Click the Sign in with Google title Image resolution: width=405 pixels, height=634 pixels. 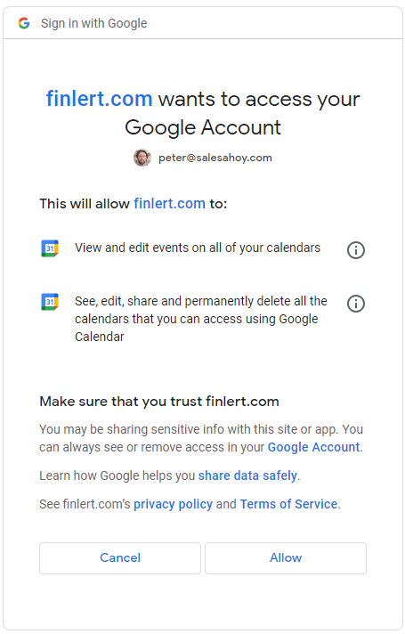(93, 23)
